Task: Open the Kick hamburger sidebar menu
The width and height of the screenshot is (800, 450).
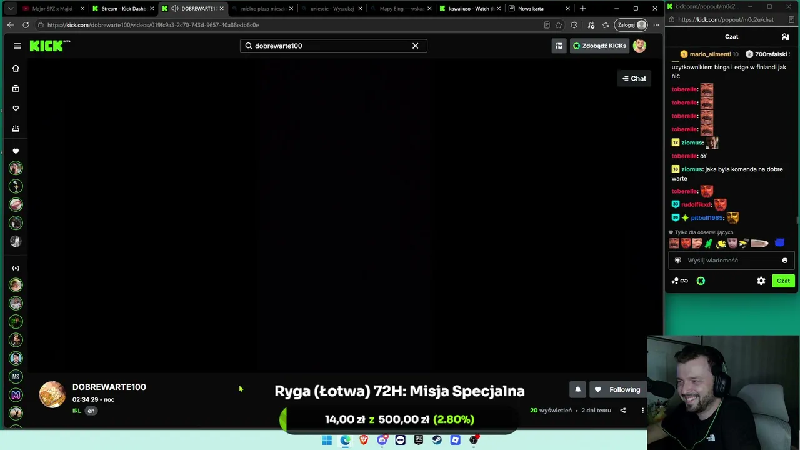Action: (17, 46)
